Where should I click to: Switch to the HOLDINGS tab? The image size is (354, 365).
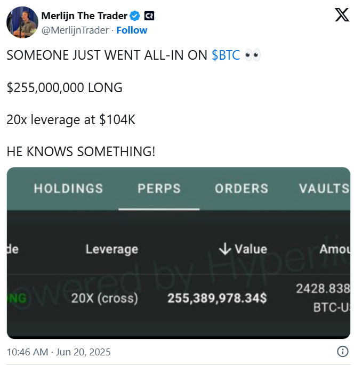coord(68,189)
